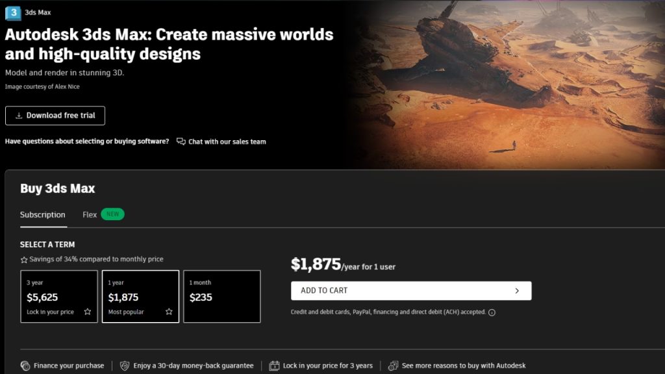Click the desert spaceship hero image
The image size is (665, 374).
513,84
